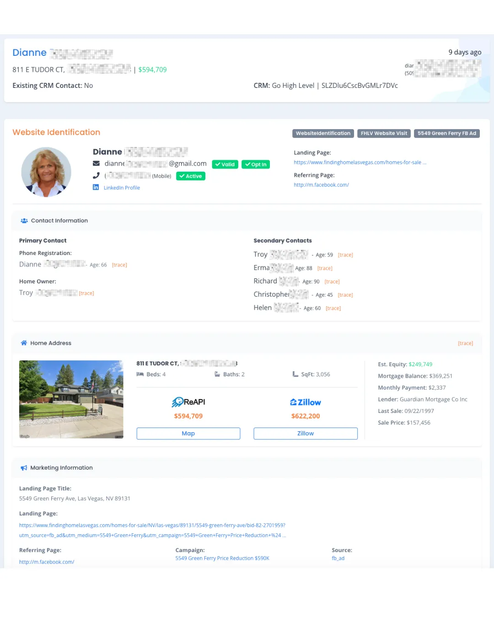
Task: Click the Lender Guardian Mortgage Co Inc
Action: [423, 400]
